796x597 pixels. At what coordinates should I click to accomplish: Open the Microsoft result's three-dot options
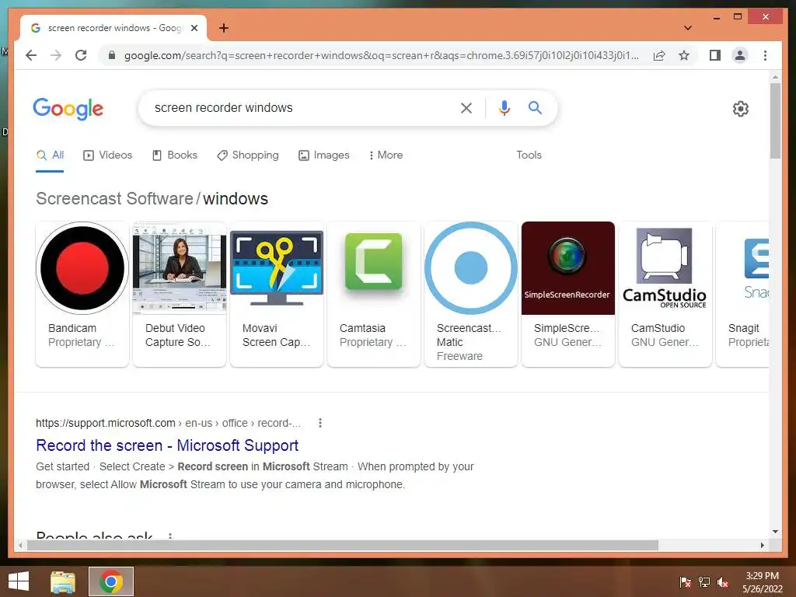click(x=319, y=423)
